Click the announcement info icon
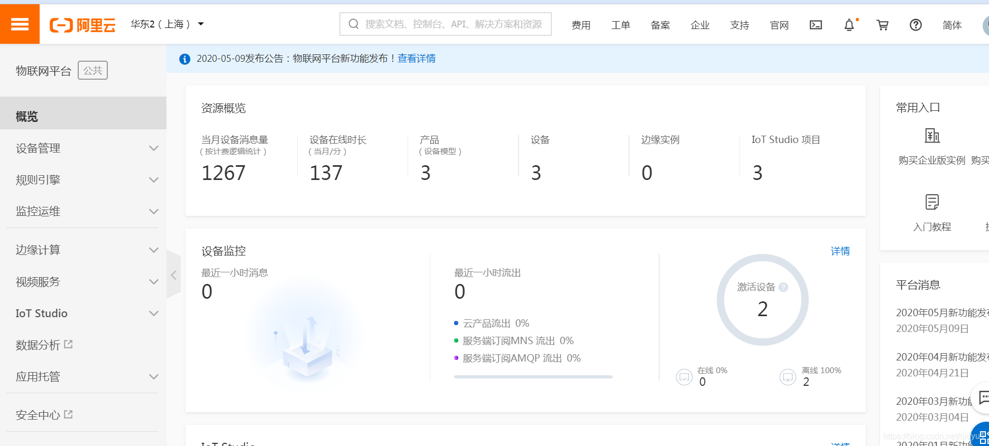Viewport: 989px width, 446px height. [184, 59]
